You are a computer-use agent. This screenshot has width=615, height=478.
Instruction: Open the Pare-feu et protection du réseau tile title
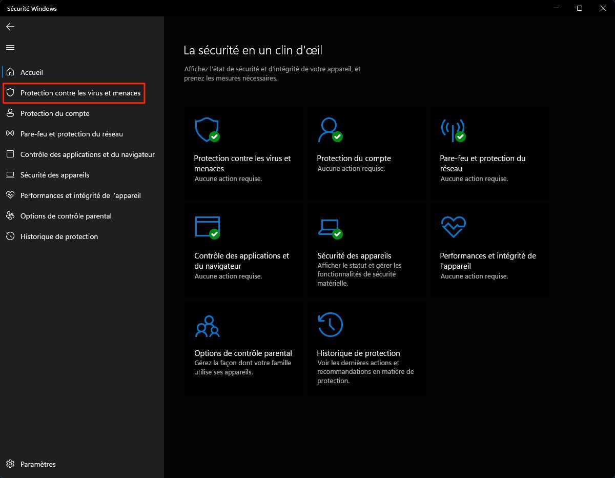pyautogui.click(x=483, y=163)
